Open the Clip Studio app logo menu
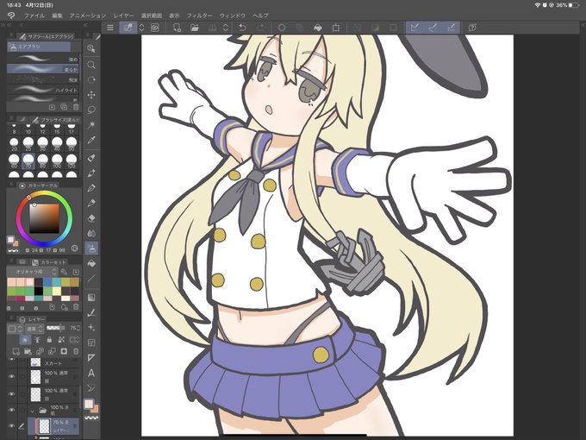The width and height of the screenshot is (586, 440). 11,16
